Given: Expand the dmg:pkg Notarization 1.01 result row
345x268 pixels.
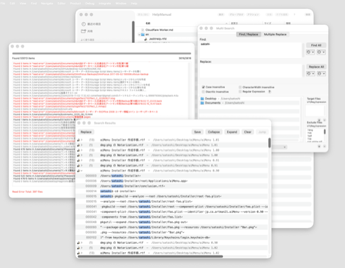Looking at the screenshot, I should click(81, 145).
